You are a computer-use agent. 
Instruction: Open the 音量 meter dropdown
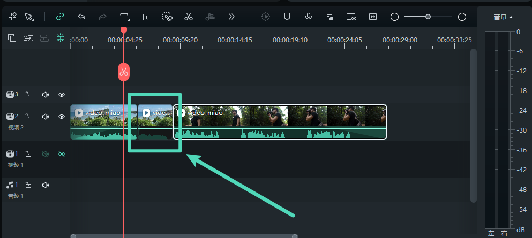[503, 17]
